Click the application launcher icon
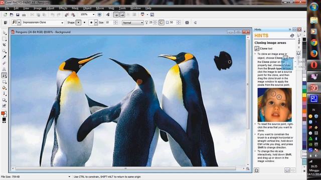This screenshot has width=321, height=180. (142, 14)
